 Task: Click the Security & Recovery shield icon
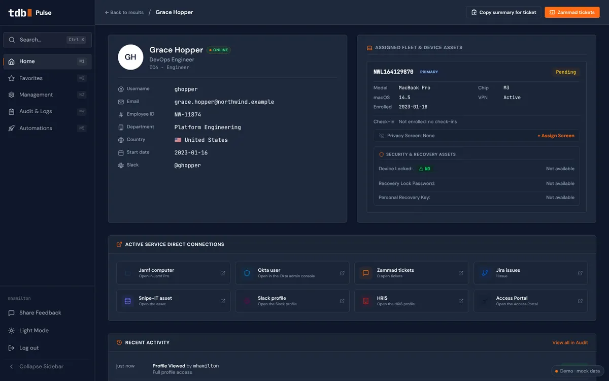click(382, 154)
